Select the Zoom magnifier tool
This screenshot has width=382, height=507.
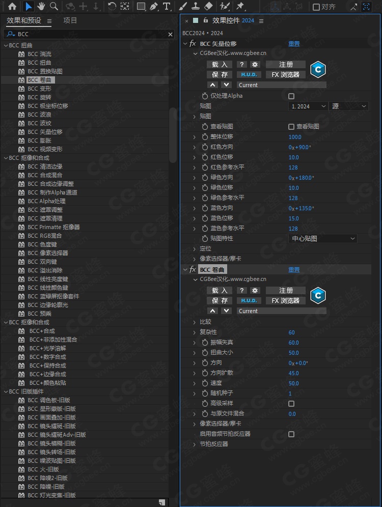(x=53, y=6)
